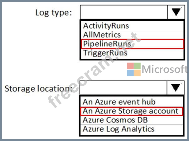Click the green square of Microsoft logo

click(137, 66)
